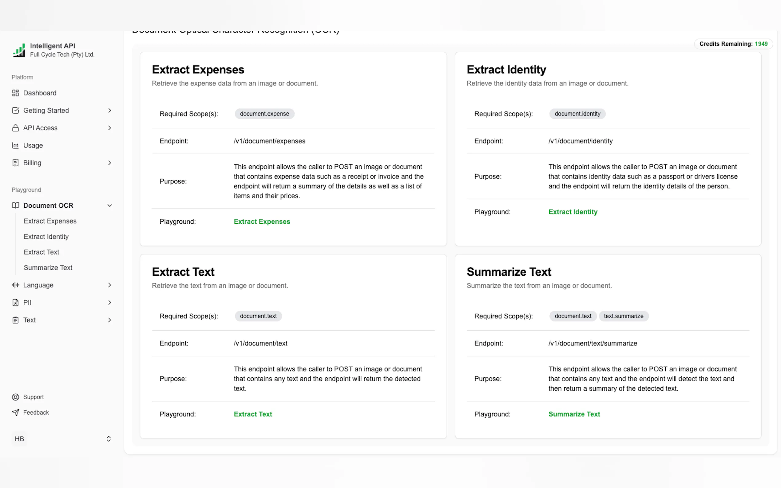Click the Intelligent API logo icon
The height and width of the screenshot is (488, 781).
19,50
